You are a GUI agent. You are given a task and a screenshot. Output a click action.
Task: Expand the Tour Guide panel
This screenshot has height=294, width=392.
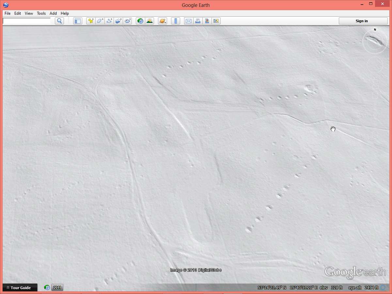click(x=20, y=288)
